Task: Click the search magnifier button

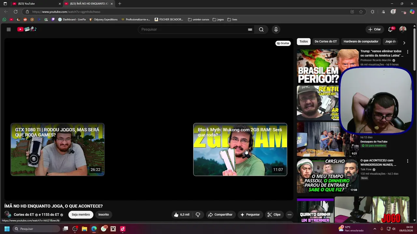Action: pos(261,29)
